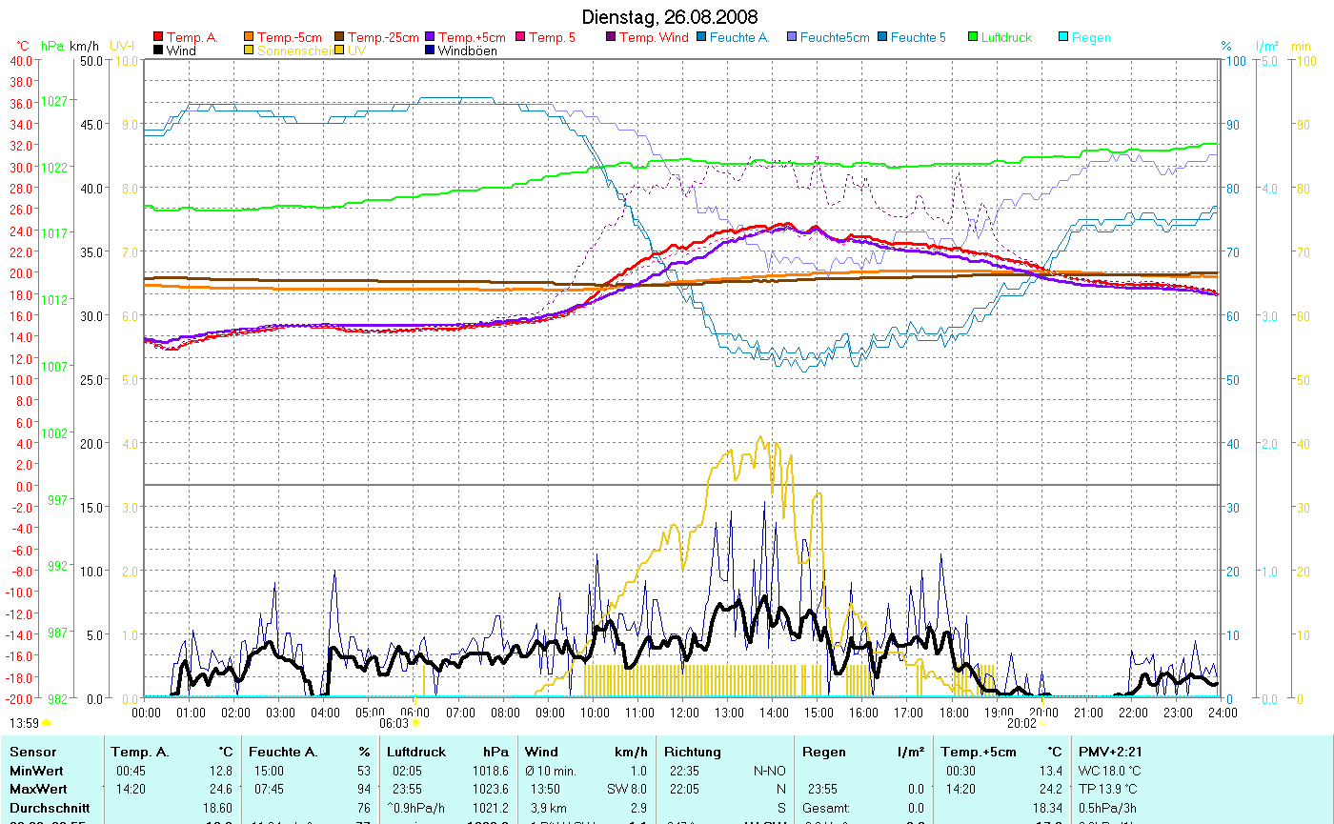1334x824 pixels.
Task: Click the Temp. Wind legend label
Action: click(653, 38)
